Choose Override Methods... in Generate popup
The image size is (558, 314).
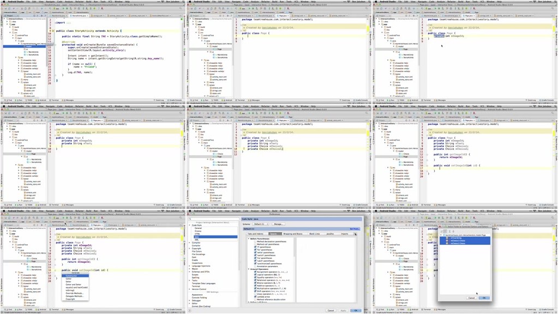(75, 293)
